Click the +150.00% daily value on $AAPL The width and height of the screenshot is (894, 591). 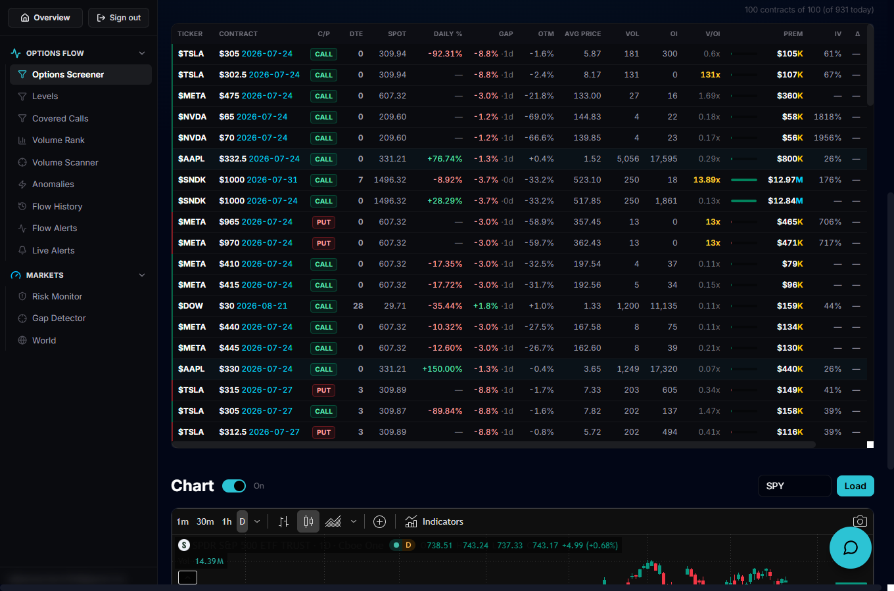click(x=442, y=369)
